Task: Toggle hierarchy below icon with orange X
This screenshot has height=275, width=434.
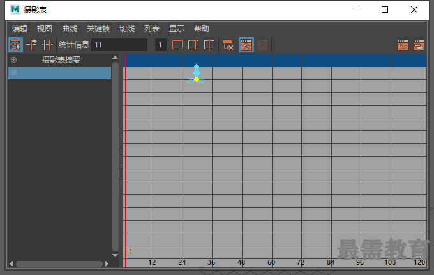Action: 228,45
